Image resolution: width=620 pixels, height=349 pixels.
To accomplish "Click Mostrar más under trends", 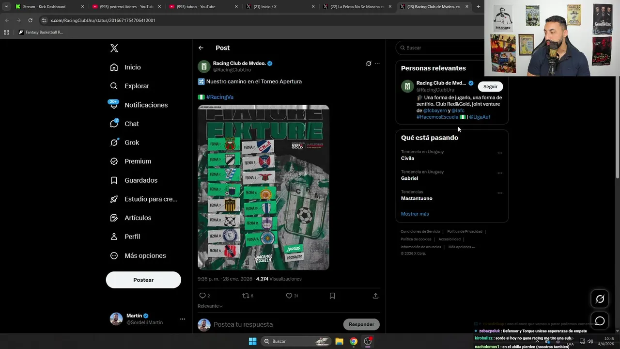I will (x=415, y=214).
